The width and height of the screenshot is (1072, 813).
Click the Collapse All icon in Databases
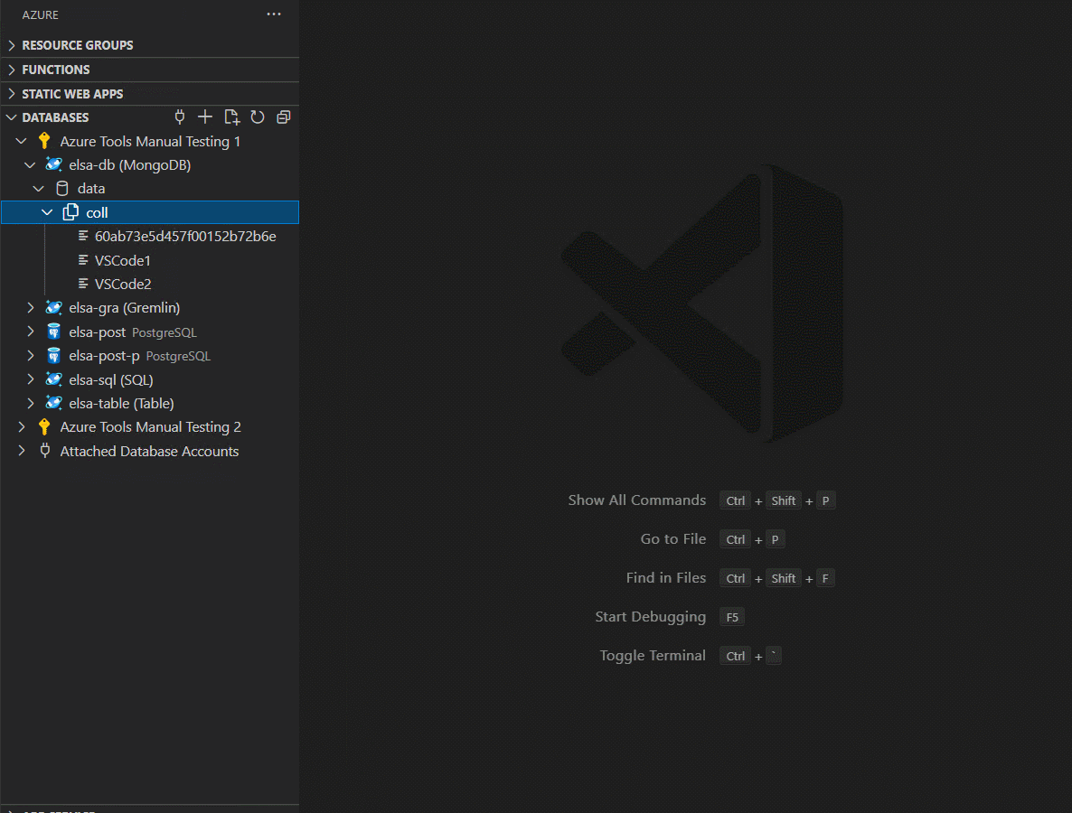pyautogui.click(x=283, y=117)
